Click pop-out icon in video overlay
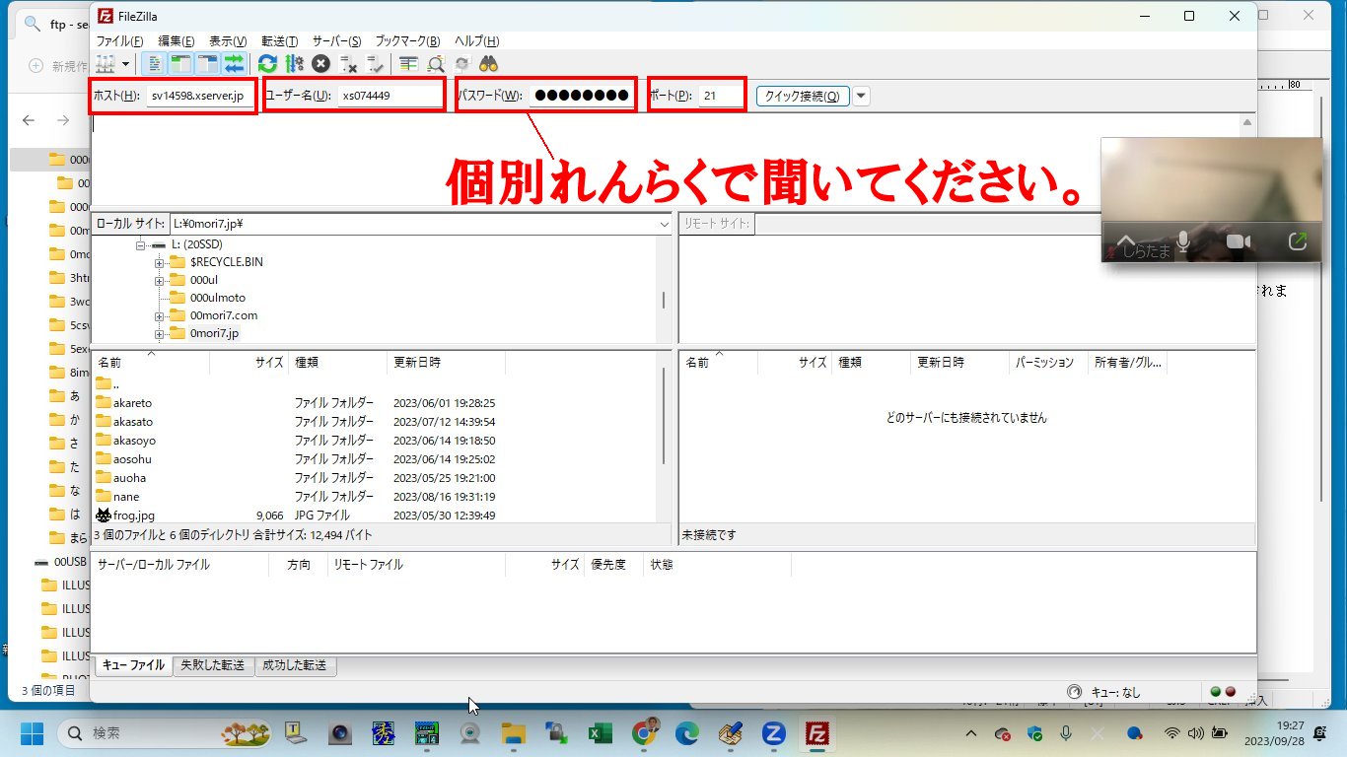Viewport: 1347px width, 757px height. click(x=1298, y=241)
